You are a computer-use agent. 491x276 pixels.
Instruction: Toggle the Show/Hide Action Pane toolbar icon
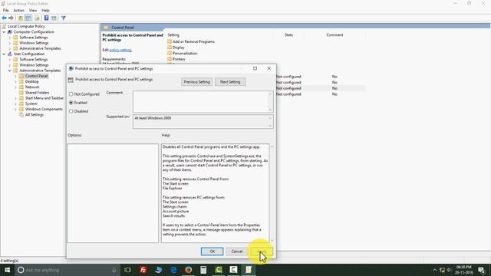point(54,18)
